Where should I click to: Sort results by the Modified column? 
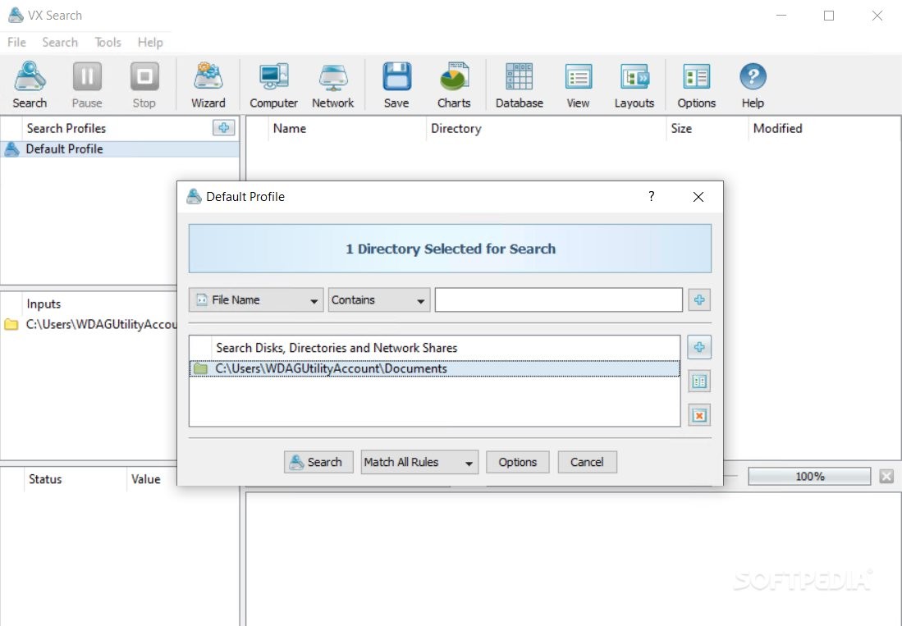[824, 128]
